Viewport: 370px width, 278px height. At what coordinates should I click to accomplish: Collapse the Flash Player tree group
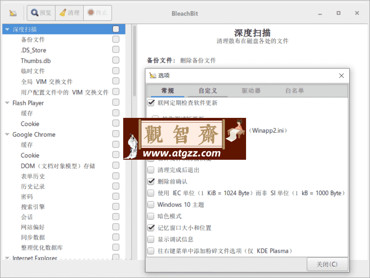pos(7,103)
